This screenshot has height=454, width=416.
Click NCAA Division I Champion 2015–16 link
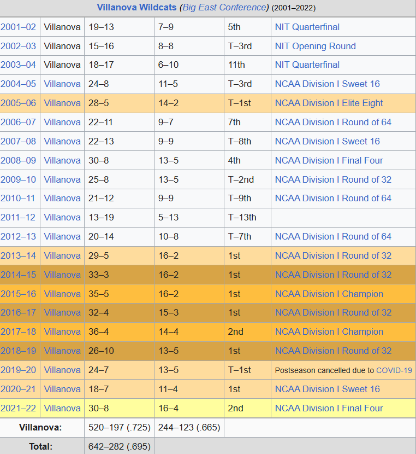(x=329, y=294)
